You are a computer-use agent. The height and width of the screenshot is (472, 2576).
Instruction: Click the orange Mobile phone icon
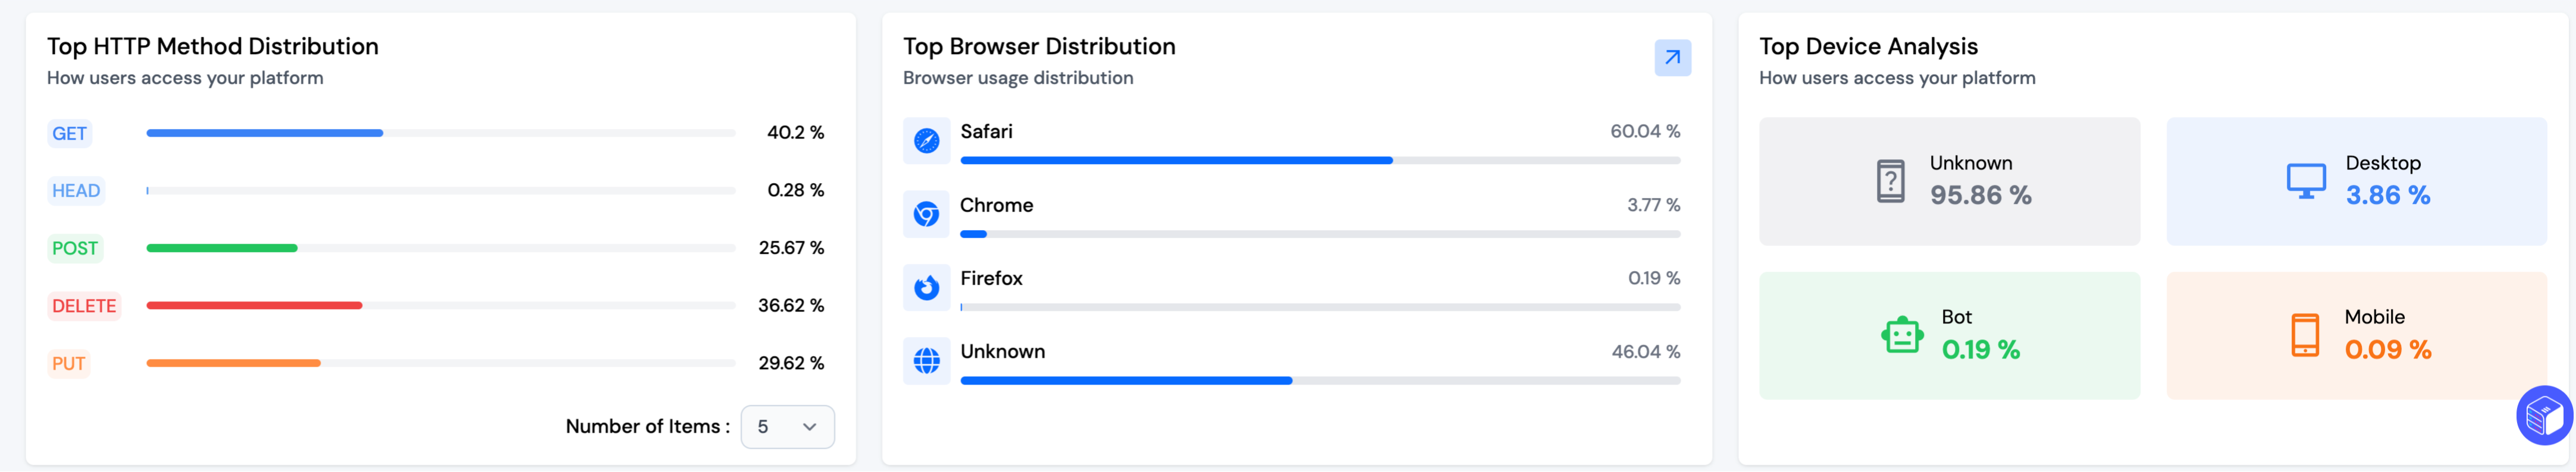pos(2305,335)
